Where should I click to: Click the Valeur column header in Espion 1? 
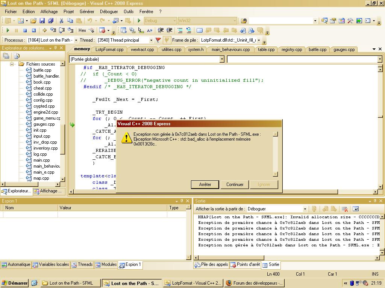112,208
